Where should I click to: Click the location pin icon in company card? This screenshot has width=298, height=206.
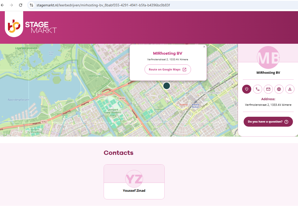[x=246, y=89]
